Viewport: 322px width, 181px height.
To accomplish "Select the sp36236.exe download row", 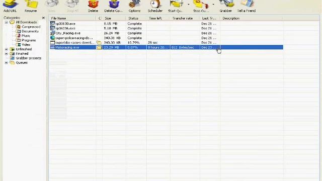I will pyautogui.click(x=167, y=28).
